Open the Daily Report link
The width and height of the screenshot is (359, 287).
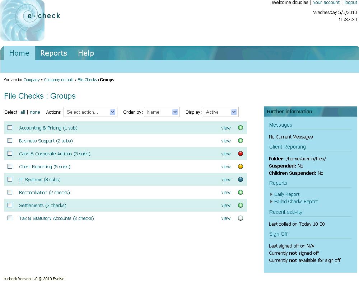pyautogui.click(x=286, y=194)
